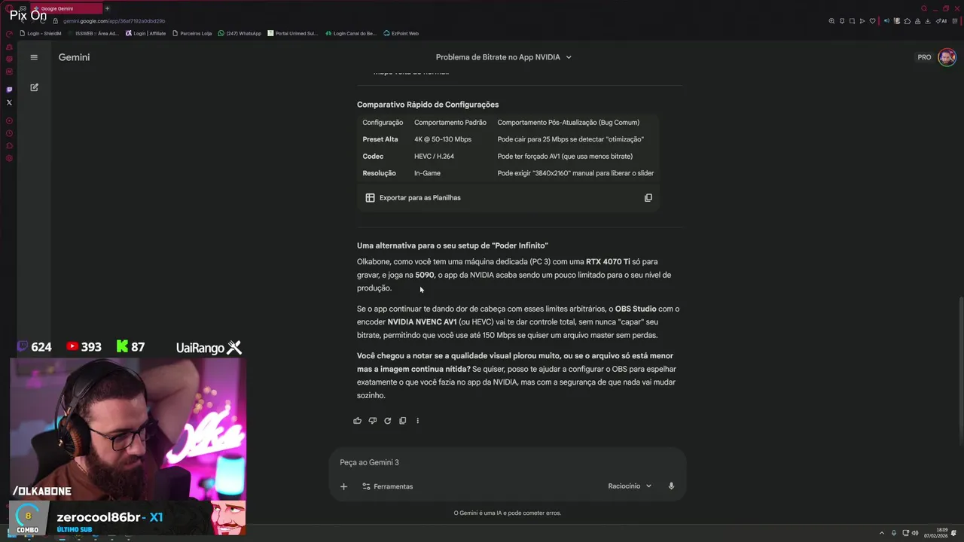
Task: Open the downloads icon in browser toolbar
Action: click(928, 21)
